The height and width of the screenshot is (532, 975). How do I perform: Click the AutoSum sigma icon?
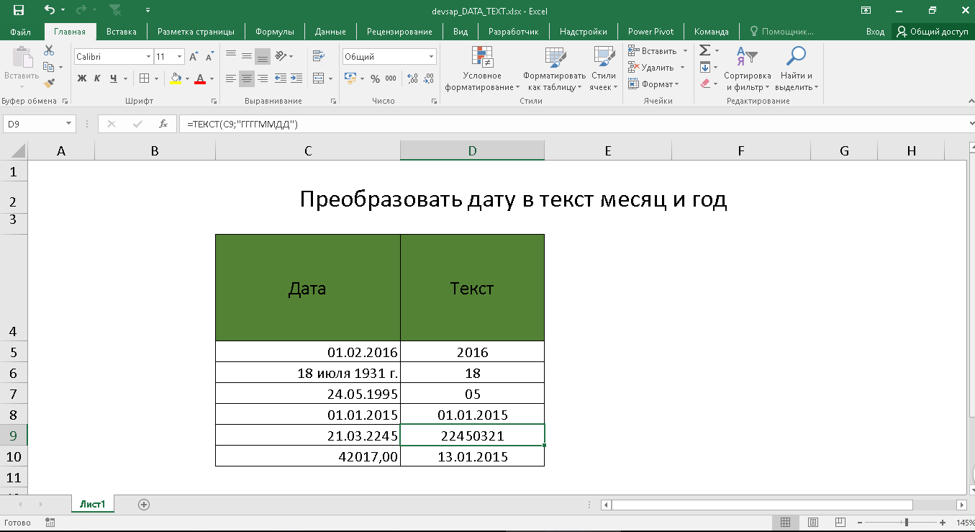(705, 50)
